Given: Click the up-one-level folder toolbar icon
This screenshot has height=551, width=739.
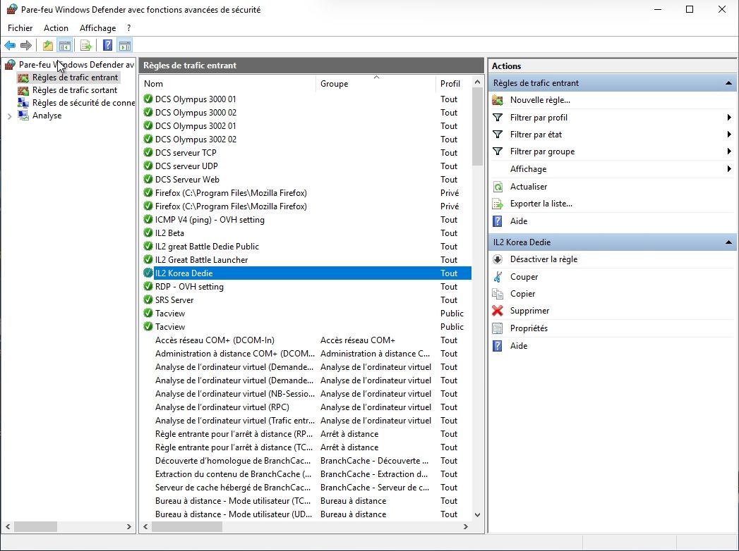Looking at the screenshot, I should click(47, 45).
